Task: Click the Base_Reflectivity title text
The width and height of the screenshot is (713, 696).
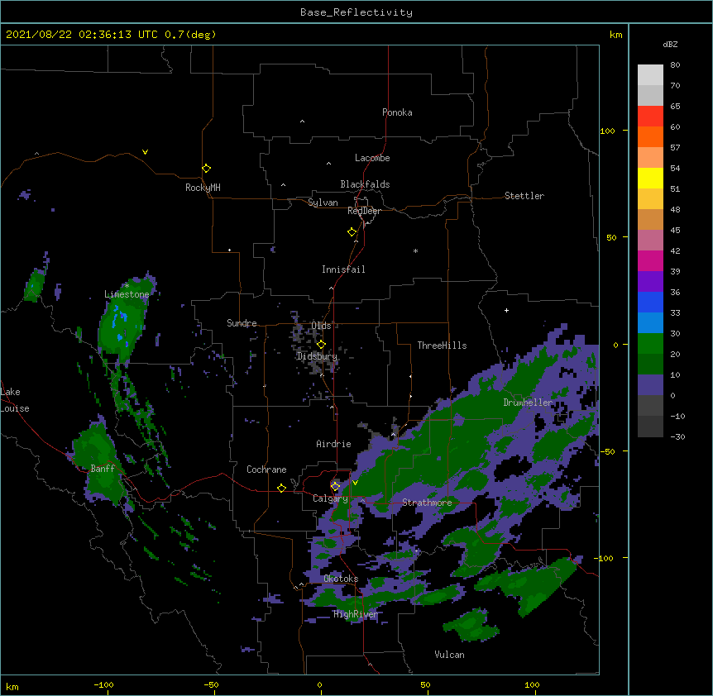Action: click(x=356, y=12)
